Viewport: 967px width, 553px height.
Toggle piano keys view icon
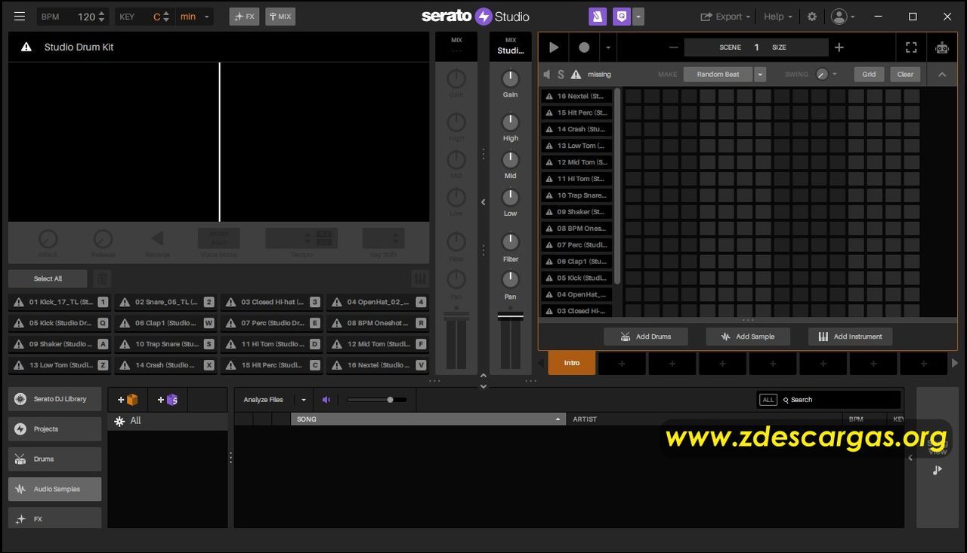[420, 278]
